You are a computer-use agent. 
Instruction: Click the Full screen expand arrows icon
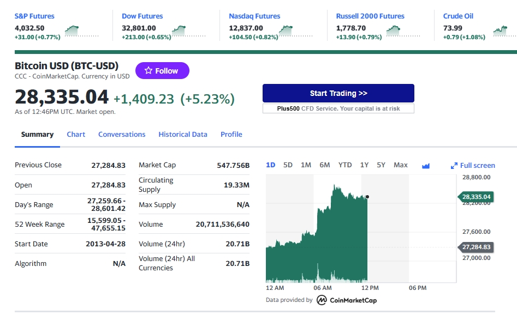pyautogui.click(x=454, y=166)
